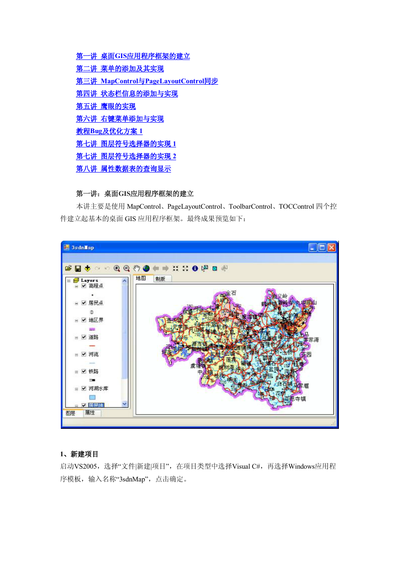Select the Zoom In magnifier tool

[x=117, y=269]
